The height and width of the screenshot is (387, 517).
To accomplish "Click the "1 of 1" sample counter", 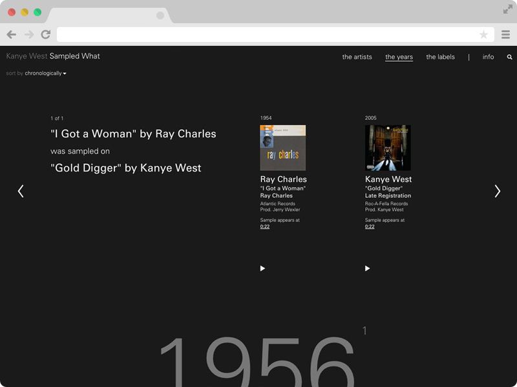I will pos(57,118).
